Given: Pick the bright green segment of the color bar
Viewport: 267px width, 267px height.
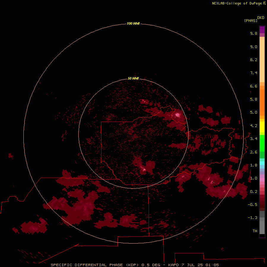Looking at the screenshot, I should tap(262, 143).
